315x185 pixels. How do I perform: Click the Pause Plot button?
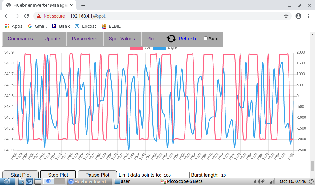[x=97, y=175]
